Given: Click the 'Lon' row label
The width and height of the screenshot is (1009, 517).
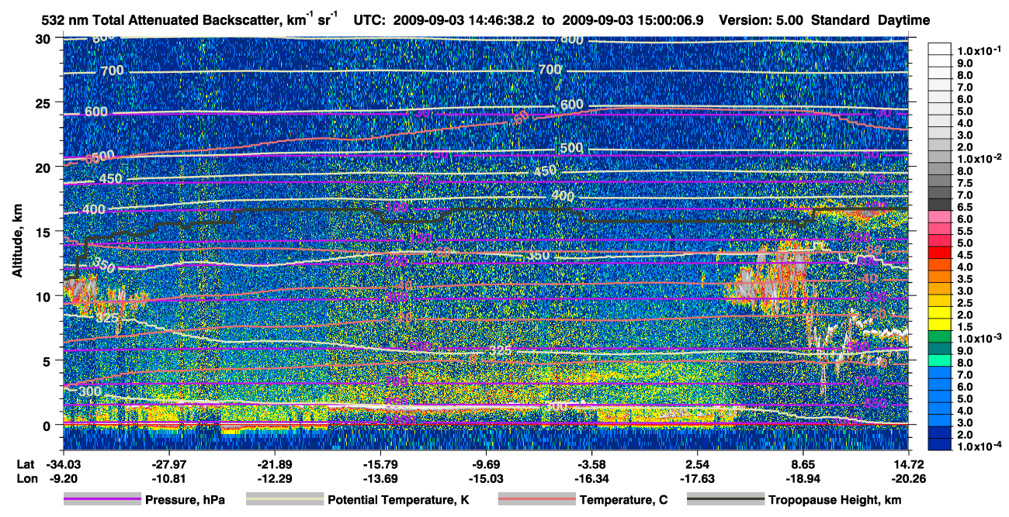Looking at the screenshot, I should (26, 478).
